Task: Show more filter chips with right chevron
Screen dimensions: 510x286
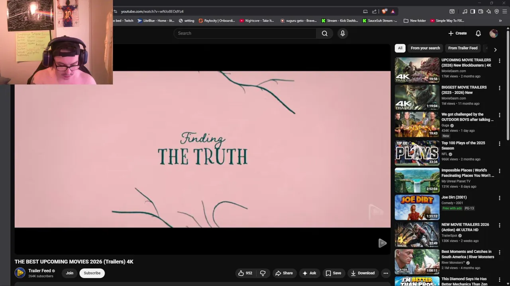Action: coord(495,50)
